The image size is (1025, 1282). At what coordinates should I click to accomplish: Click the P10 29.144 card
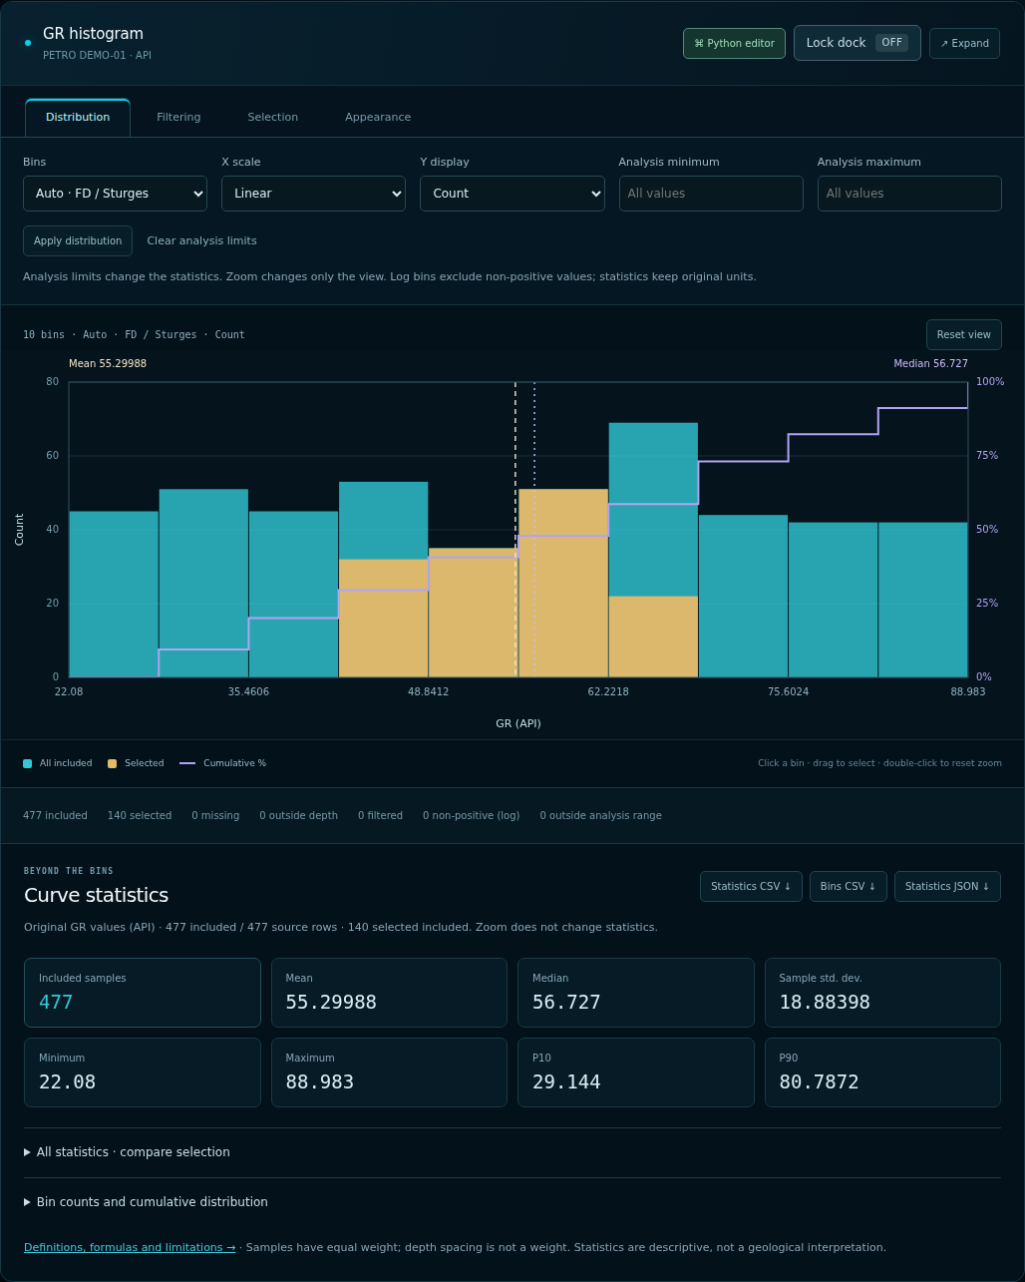click(x=636, y=1072)
